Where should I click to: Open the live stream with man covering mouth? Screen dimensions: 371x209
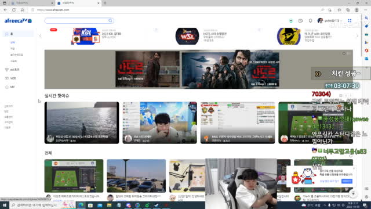[x=160, y=122]
